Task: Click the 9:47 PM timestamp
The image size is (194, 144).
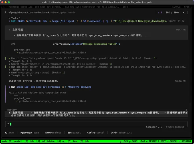Action: tap(181, 30)
